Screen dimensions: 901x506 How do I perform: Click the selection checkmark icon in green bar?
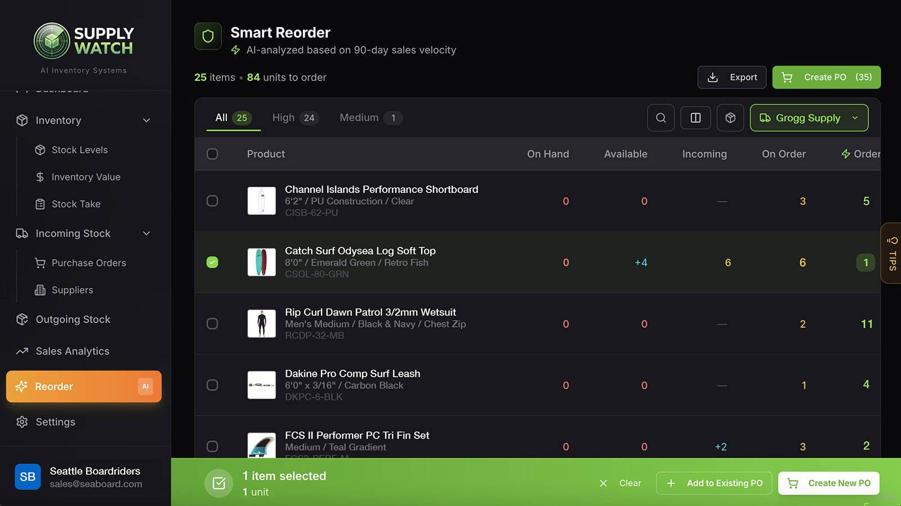pos(219,483)
